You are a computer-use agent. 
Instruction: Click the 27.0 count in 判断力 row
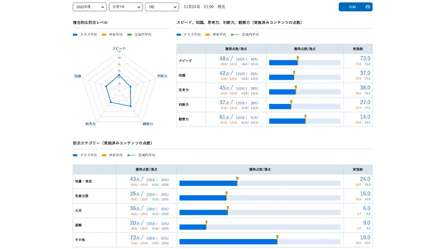click(x=365, y=102)
